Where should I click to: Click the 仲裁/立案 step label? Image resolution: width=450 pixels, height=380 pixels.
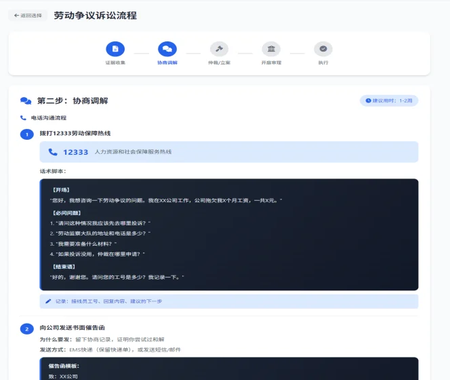click(220, 62)
